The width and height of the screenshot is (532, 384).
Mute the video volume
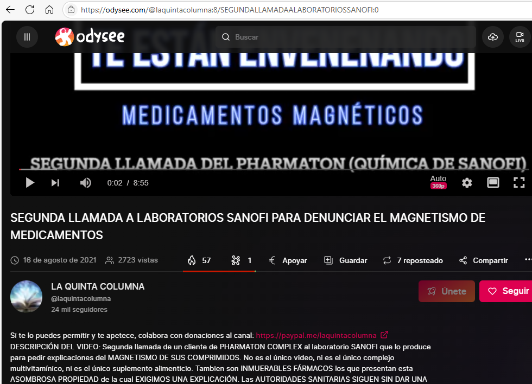pyautogui.click(x=86, y=183)
